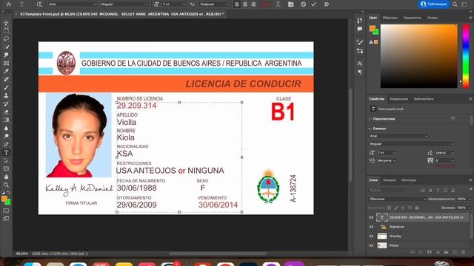Image resolution: width=474 pixels, height=266 pixels.
Task: Hide the Overlay layer
Action: [x=371, y=236]
